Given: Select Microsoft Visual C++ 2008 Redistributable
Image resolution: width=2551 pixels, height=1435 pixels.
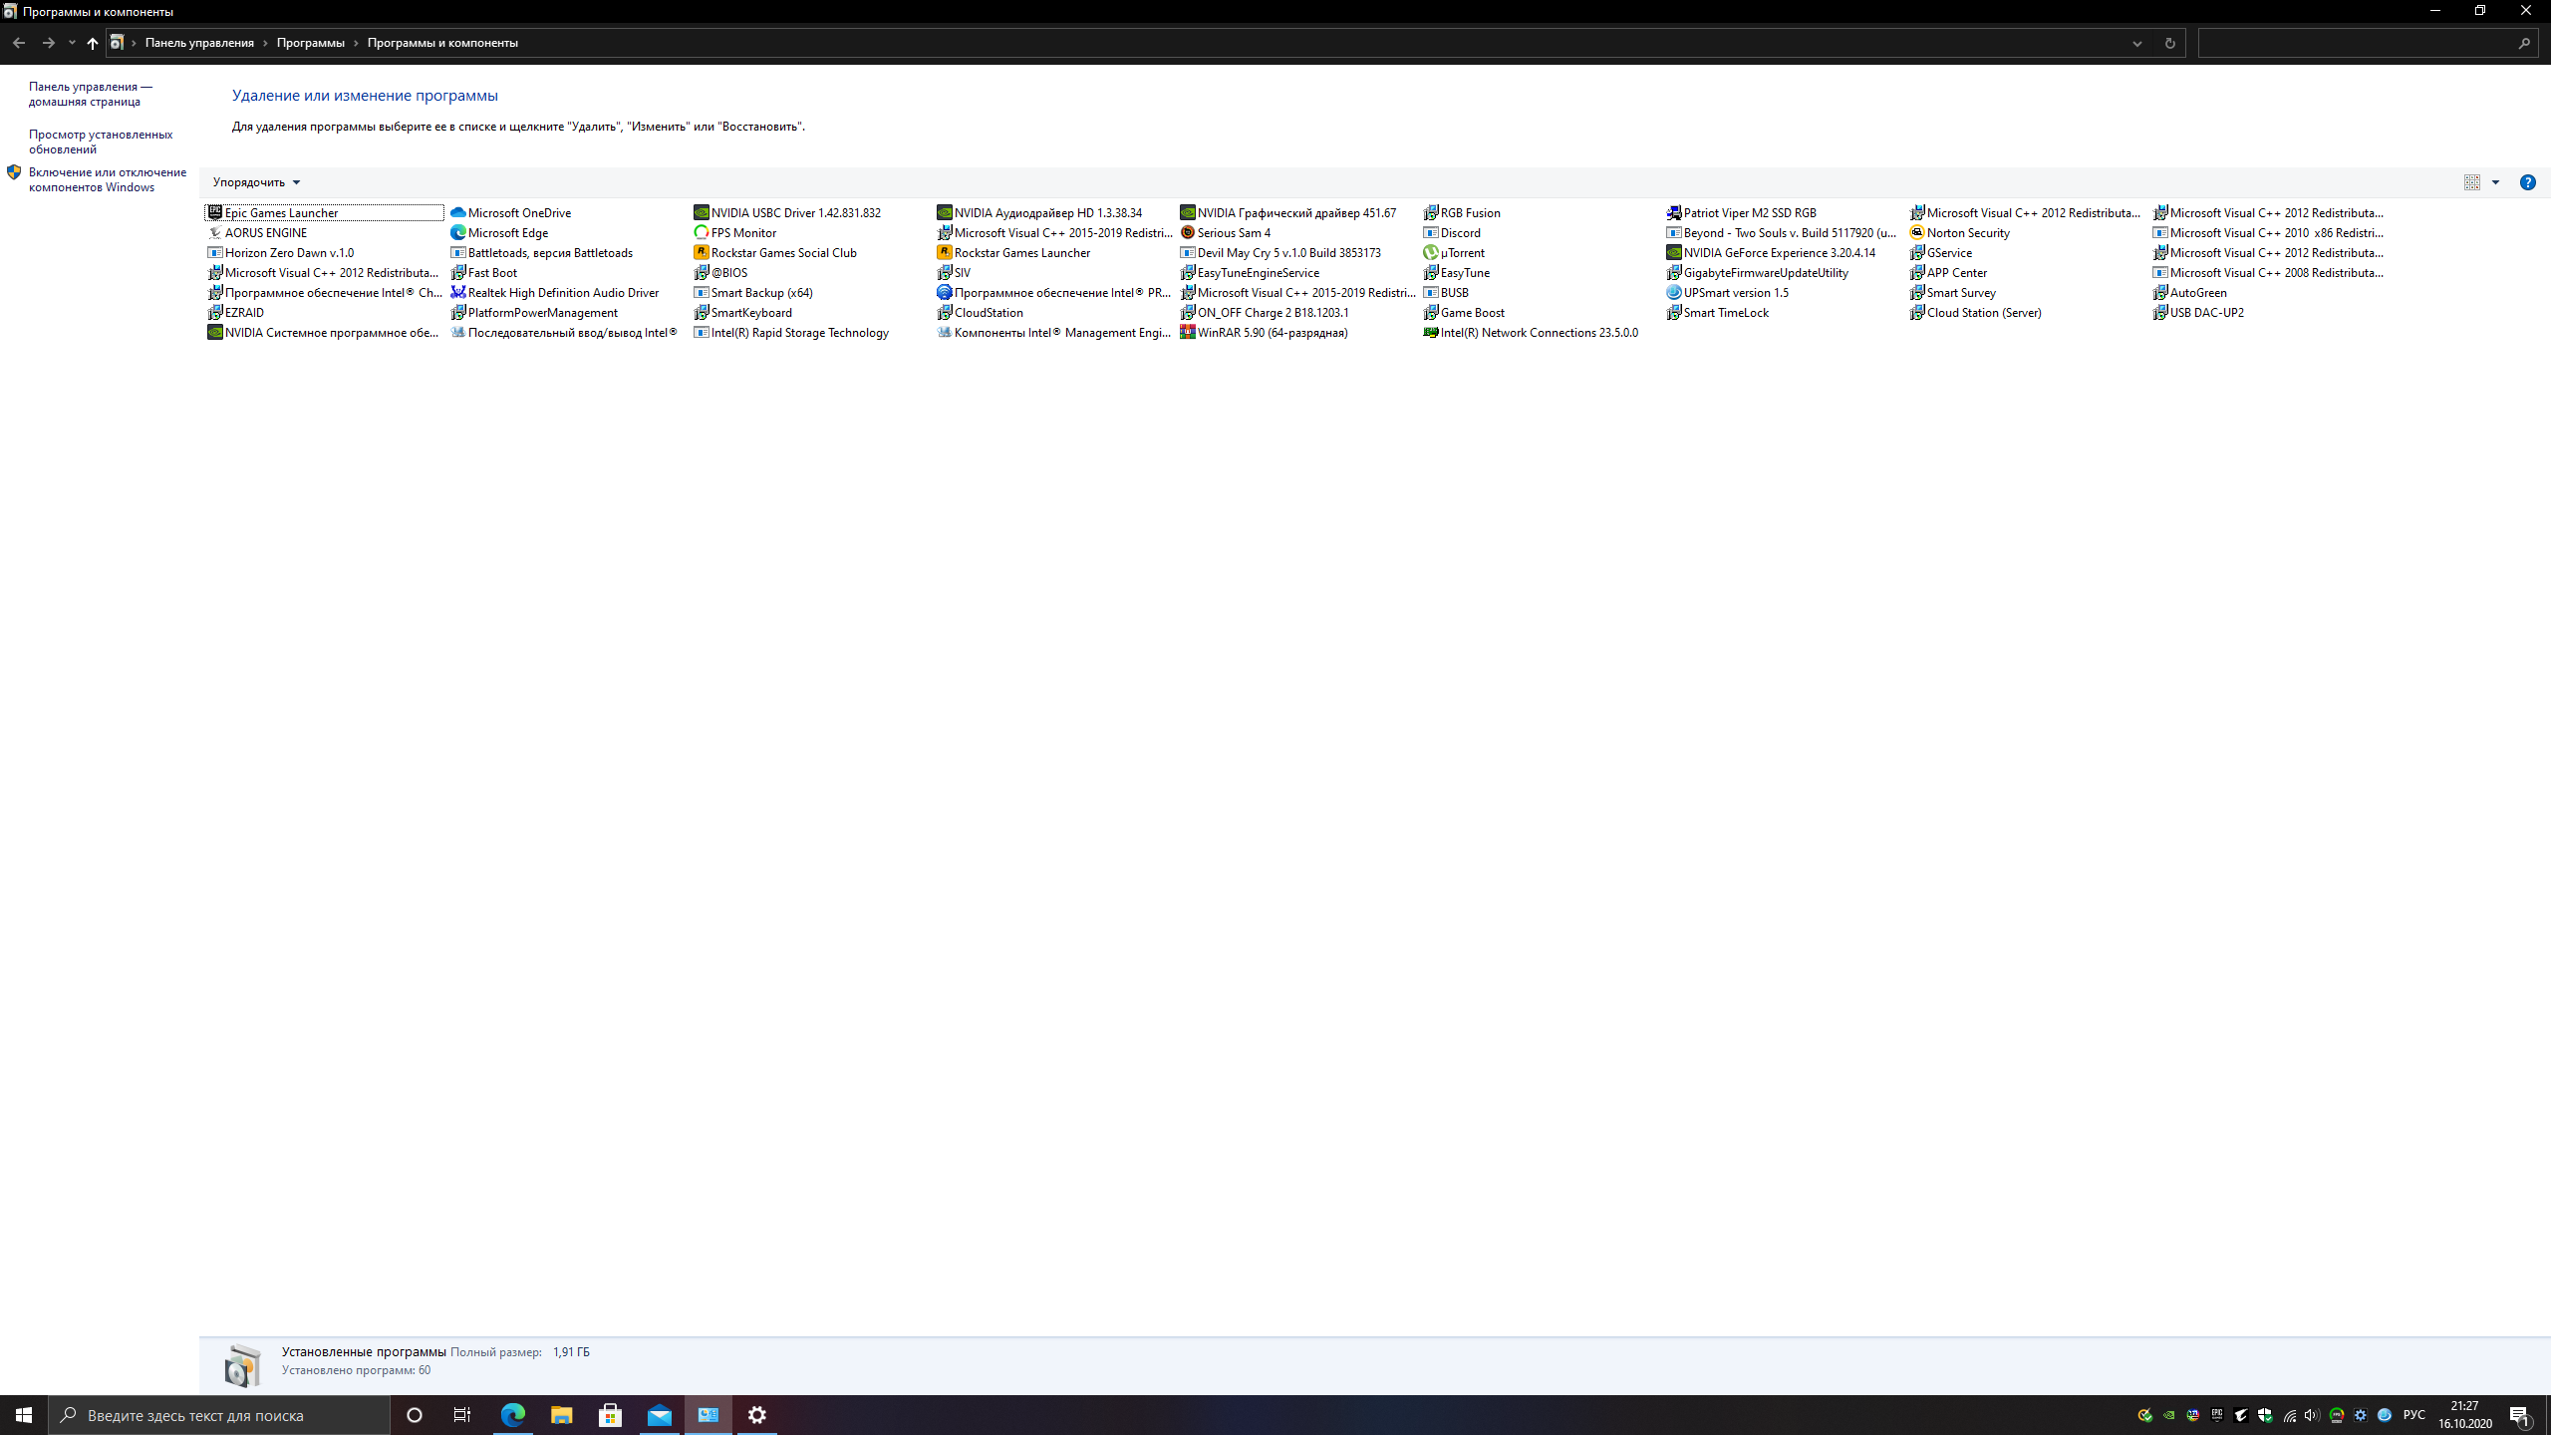Looking at the screenshot, I should (2268, 272).
